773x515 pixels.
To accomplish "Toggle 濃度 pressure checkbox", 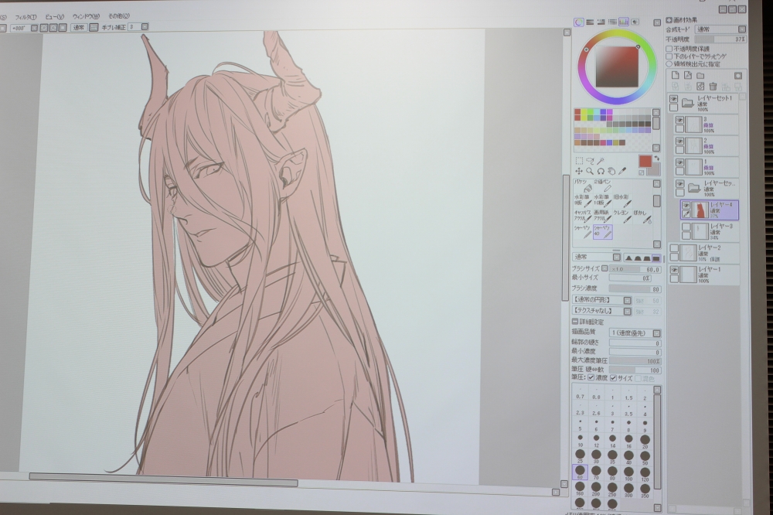I will 591,378.
